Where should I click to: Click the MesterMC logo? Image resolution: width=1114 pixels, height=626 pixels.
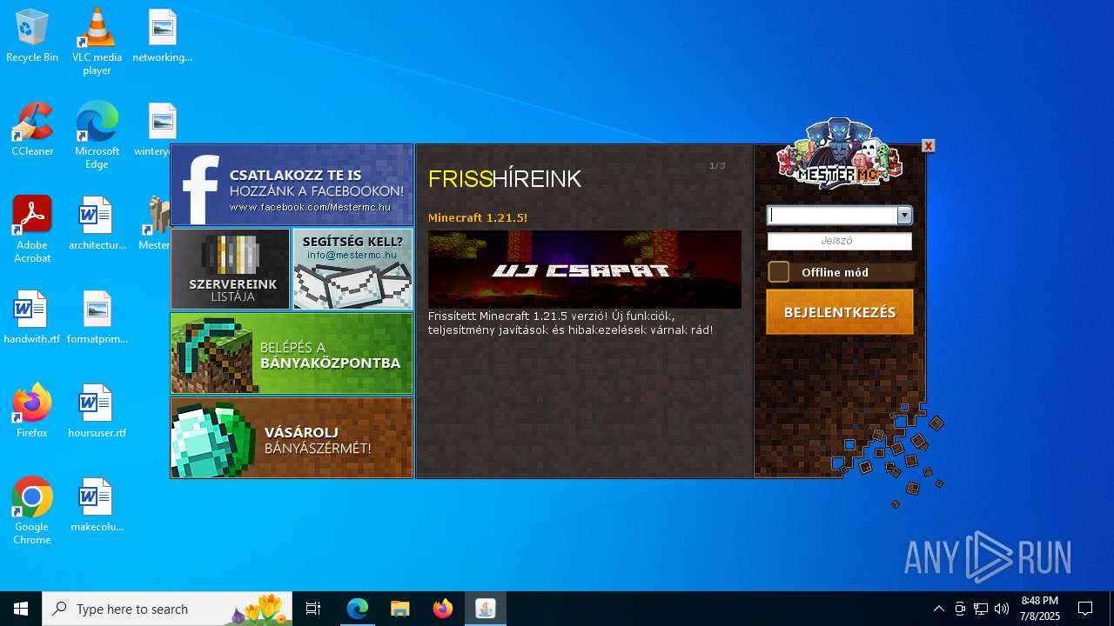click(x=840, y=155)
